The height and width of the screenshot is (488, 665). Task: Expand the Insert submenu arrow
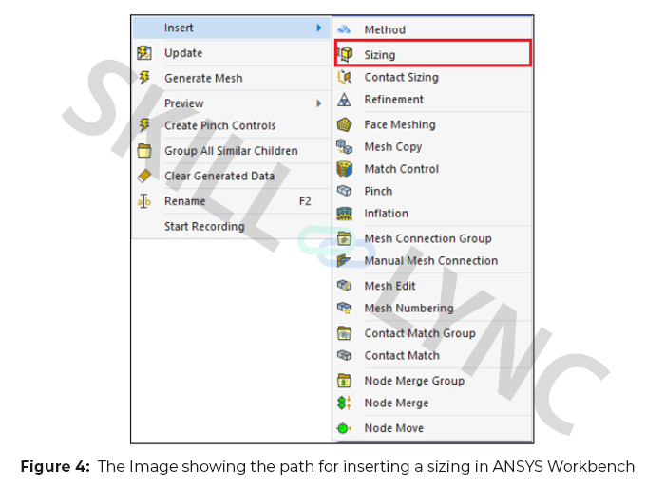tap(319, 28)
